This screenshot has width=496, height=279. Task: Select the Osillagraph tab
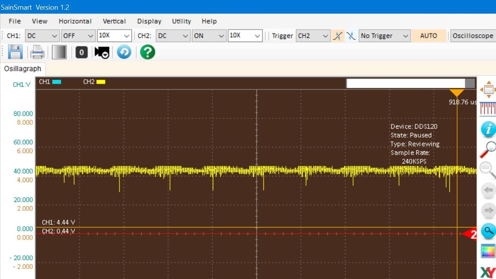click(22, 69)
